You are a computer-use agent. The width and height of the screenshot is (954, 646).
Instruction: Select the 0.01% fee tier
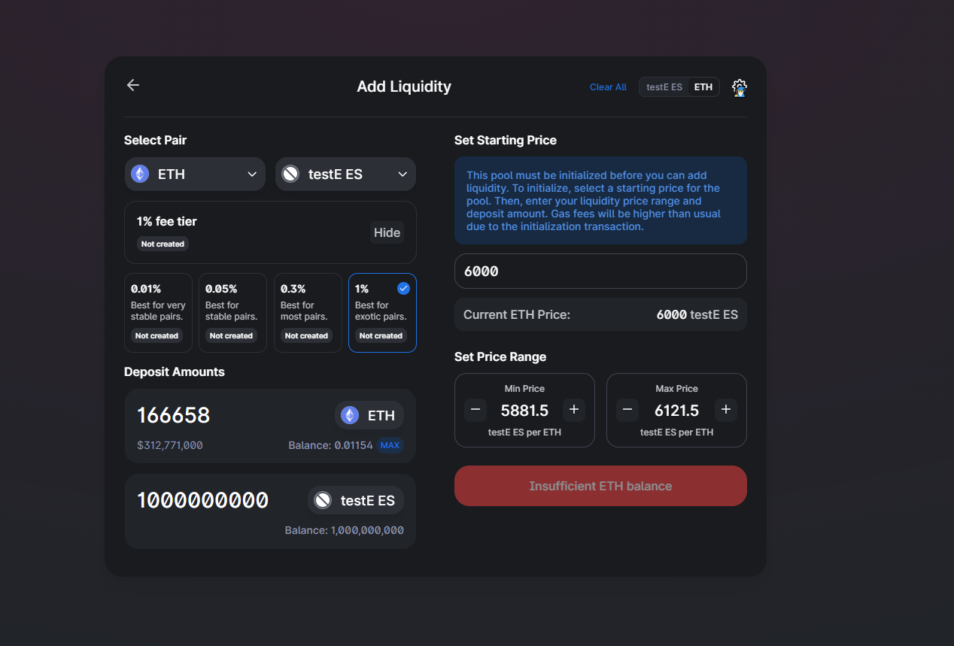[x=158, y=312]
